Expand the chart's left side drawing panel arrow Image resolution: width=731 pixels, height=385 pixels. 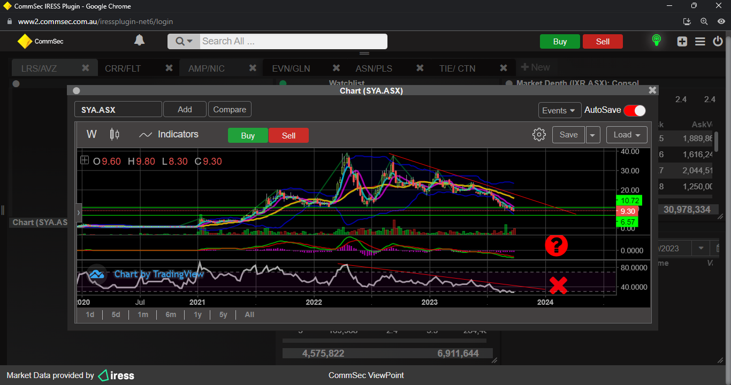click(x=79, y=212)
